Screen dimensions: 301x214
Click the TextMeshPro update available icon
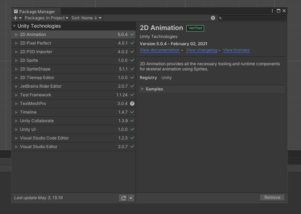tap(132, 104)
